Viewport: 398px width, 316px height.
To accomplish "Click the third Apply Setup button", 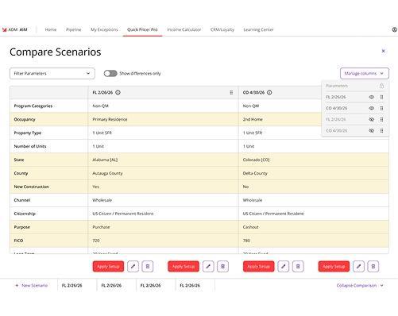I will (x=259, y=266).
